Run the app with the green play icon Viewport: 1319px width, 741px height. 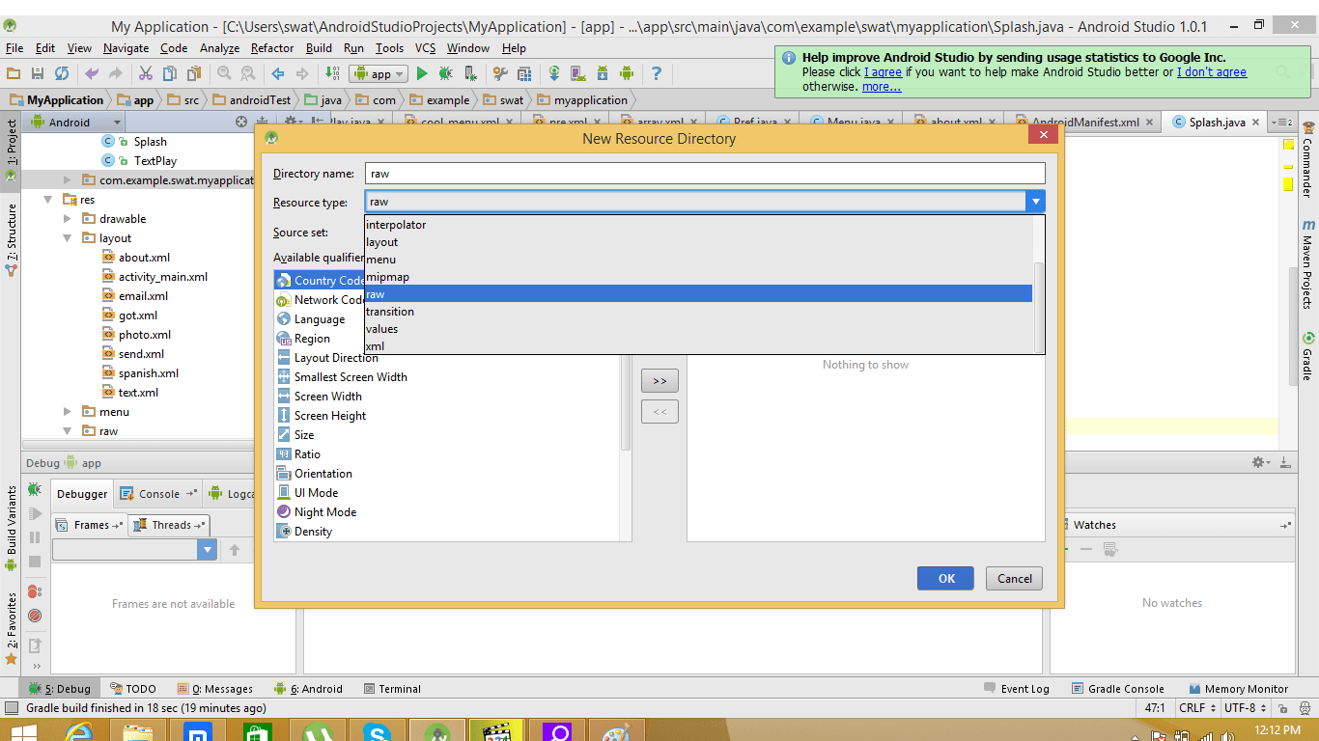[422, 73]
